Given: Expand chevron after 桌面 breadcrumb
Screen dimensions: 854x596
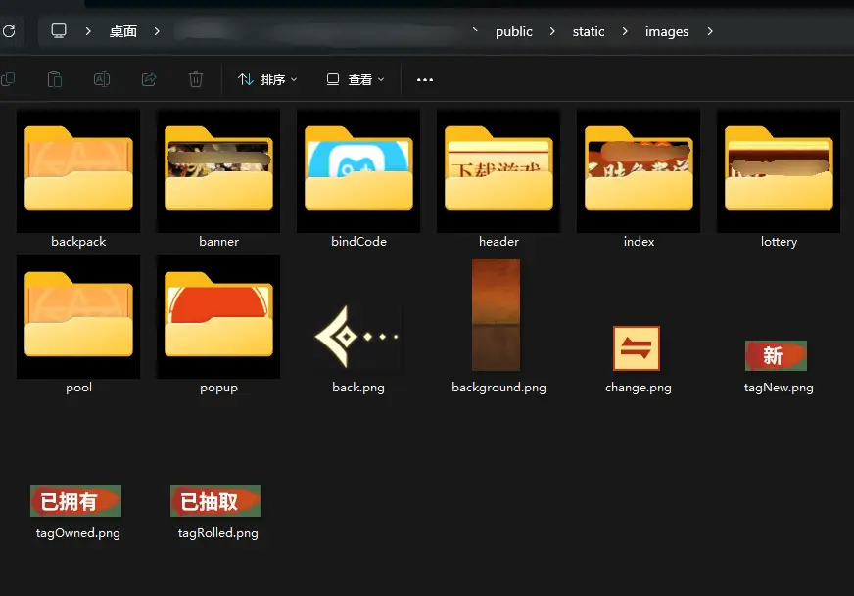Looking at the screenshot, I should point(157,31).
